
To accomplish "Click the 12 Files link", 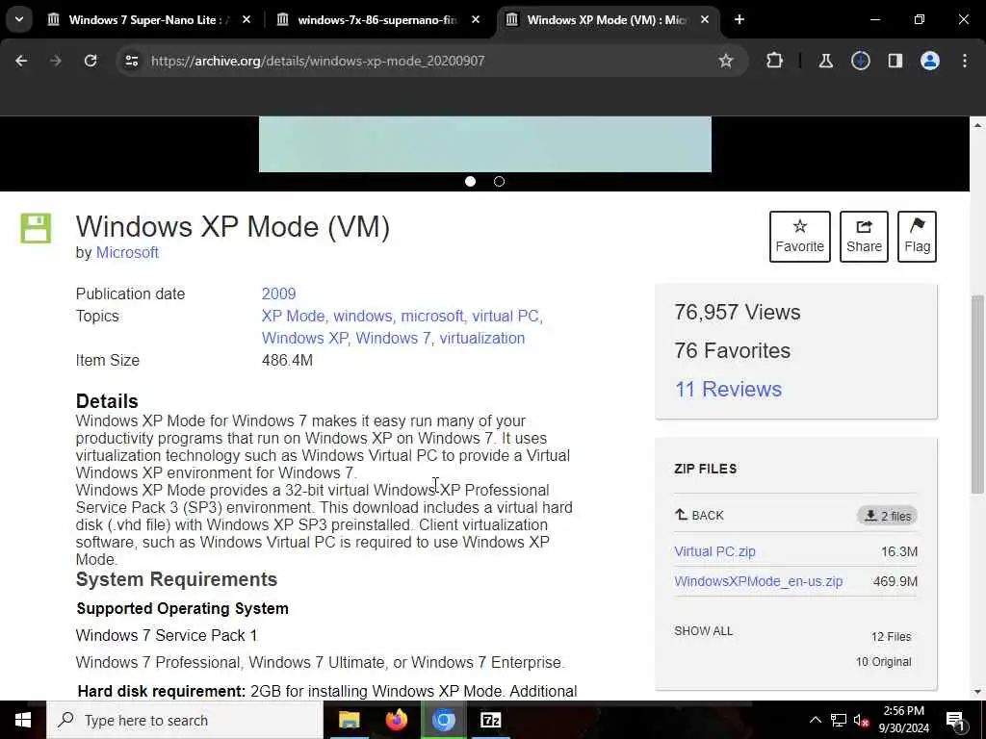I will pos(891,637).
